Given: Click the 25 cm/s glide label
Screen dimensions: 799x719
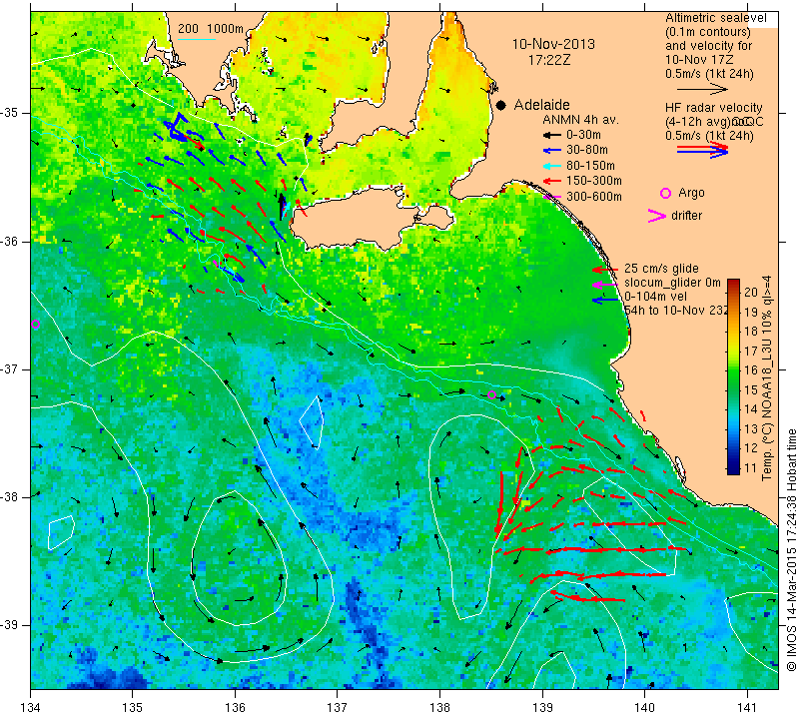Looking at the screenshot, I should point(661,269).
